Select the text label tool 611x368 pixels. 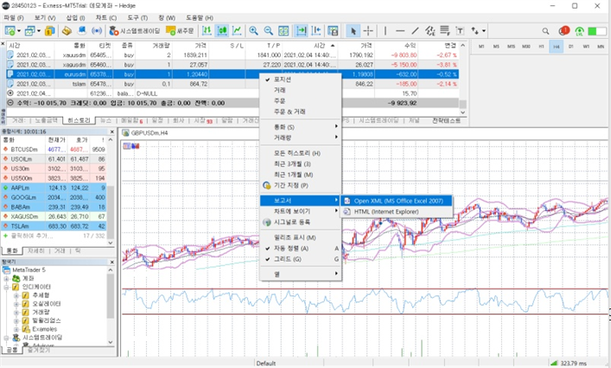[x=461, y=31]
